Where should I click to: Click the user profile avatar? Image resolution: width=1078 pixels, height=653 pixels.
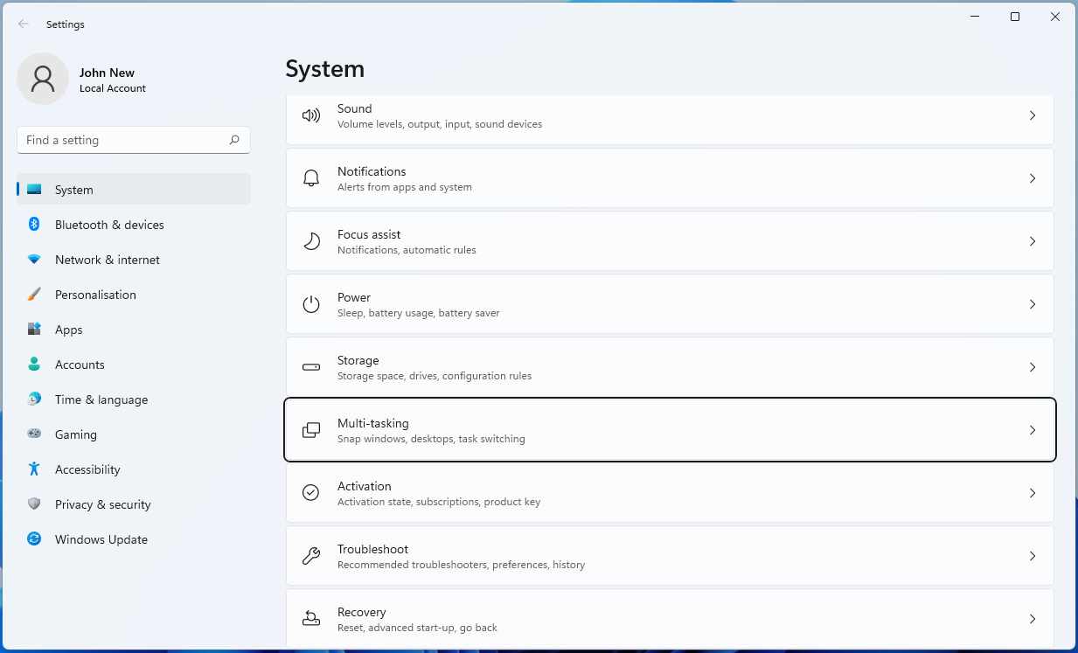[x=43, y=79]
